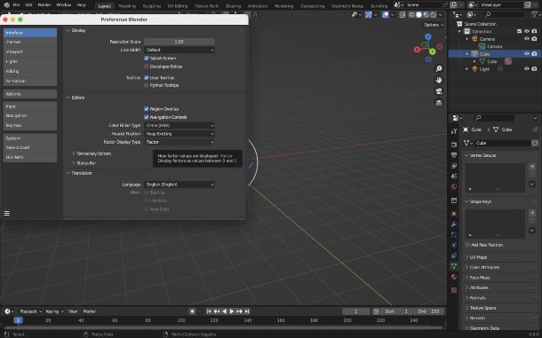The height and width of the screenshot is (338, 542).
Task: Open the Object Constraints properties tab icon
Action: pos(454,255)
